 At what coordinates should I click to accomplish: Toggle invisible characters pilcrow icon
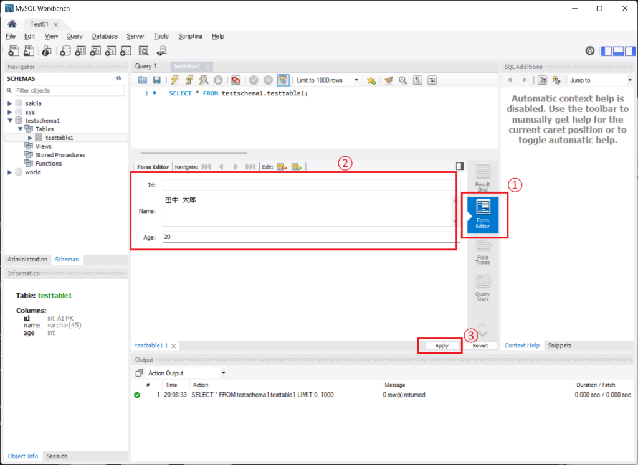pos(417,80)
